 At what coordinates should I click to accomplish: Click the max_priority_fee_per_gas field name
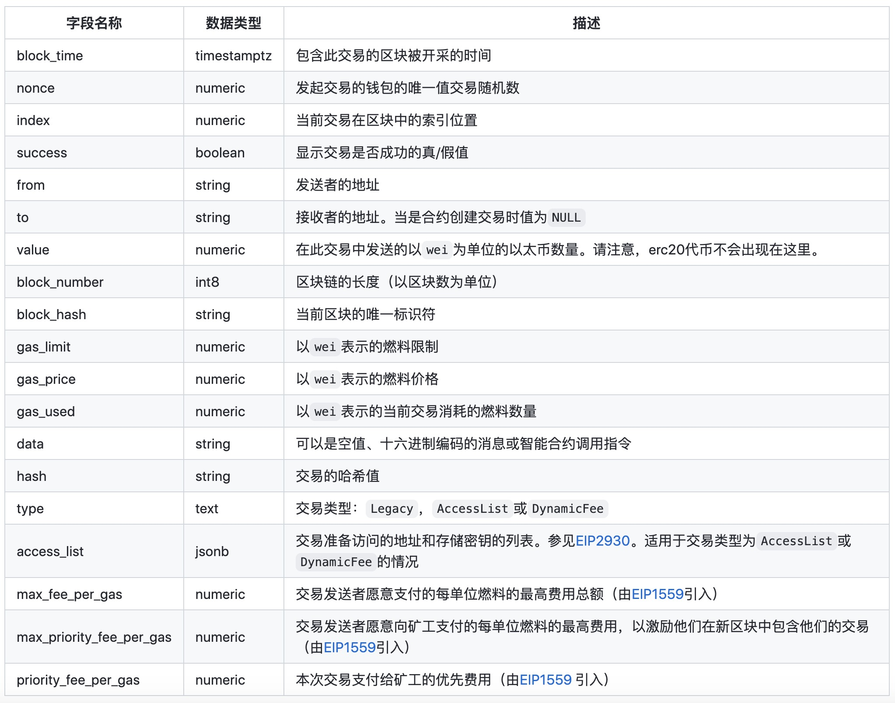point(94,637)
